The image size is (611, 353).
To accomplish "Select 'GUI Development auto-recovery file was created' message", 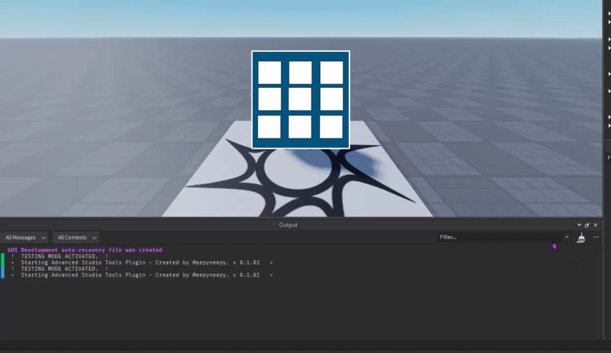I will point(85,250).
